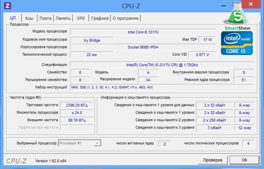
Task: Open the О программе tab
Action: [125, 18]
